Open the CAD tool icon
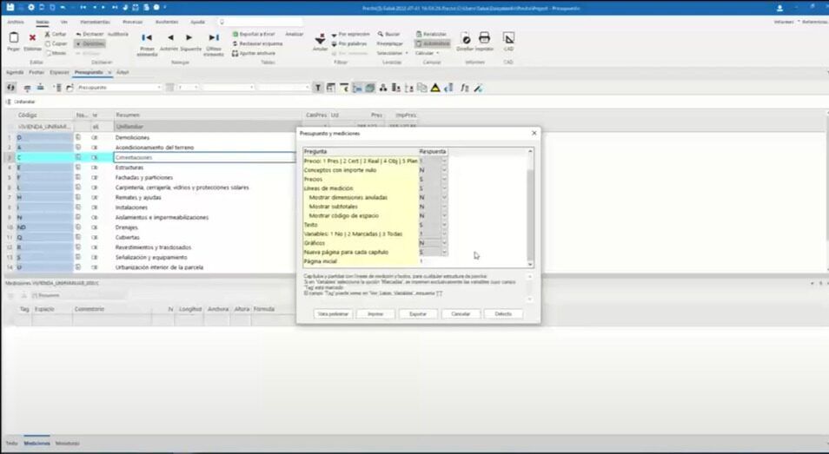This screenshot has width=829, height=454. 508,38
